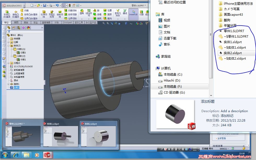Expand the 注解 tree node

click(8, 42)
